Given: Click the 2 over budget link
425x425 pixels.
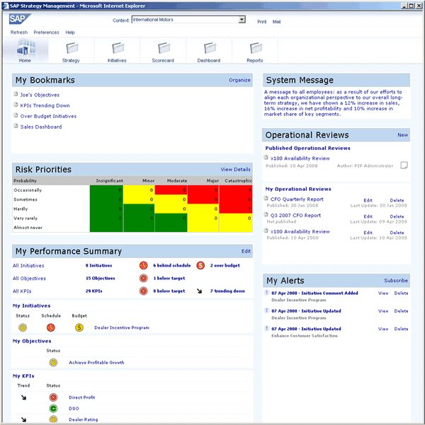Looking at the screenshot, I should (225, 265).
